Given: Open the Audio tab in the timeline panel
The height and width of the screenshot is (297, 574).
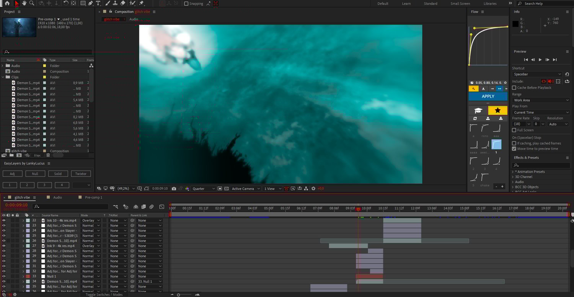Looking at the screenshot, I should (57, 197).
